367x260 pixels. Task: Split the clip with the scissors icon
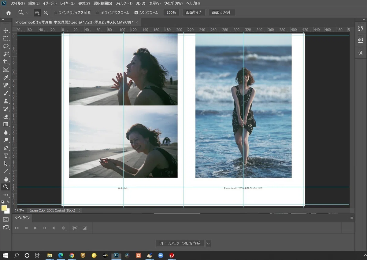pos(75,228)
